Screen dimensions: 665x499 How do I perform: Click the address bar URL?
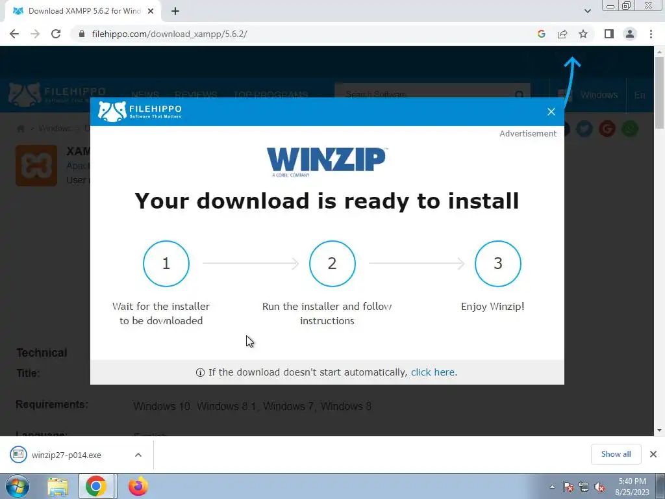point(169,34)
